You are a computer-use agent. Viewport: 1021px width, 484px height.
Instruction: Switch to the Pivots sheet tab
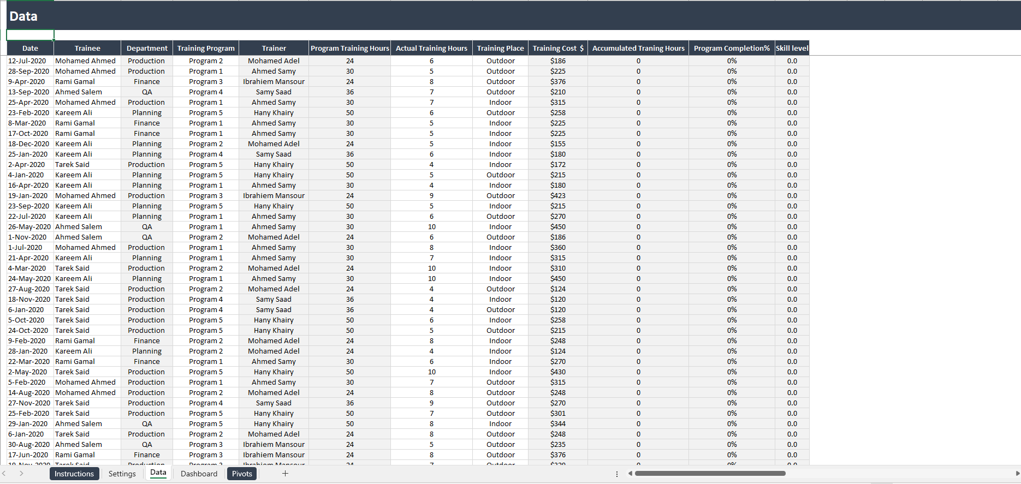click(242, 474)
